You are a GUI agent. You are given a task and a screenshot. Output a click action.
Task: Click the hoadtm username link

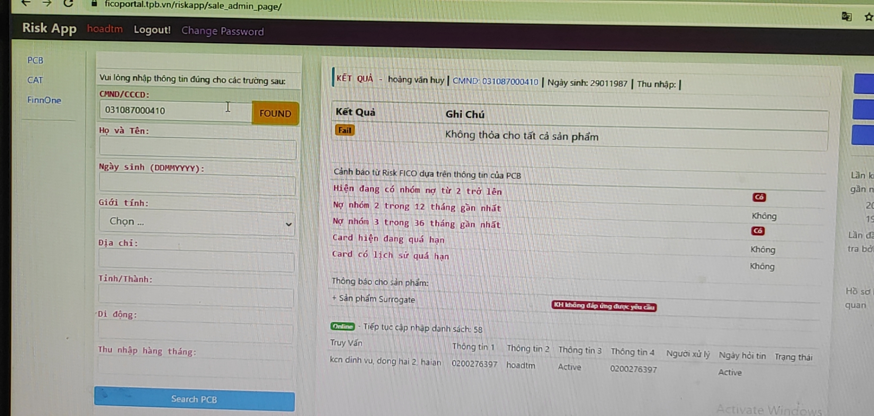pyautogui.click(x=105, y=29)
